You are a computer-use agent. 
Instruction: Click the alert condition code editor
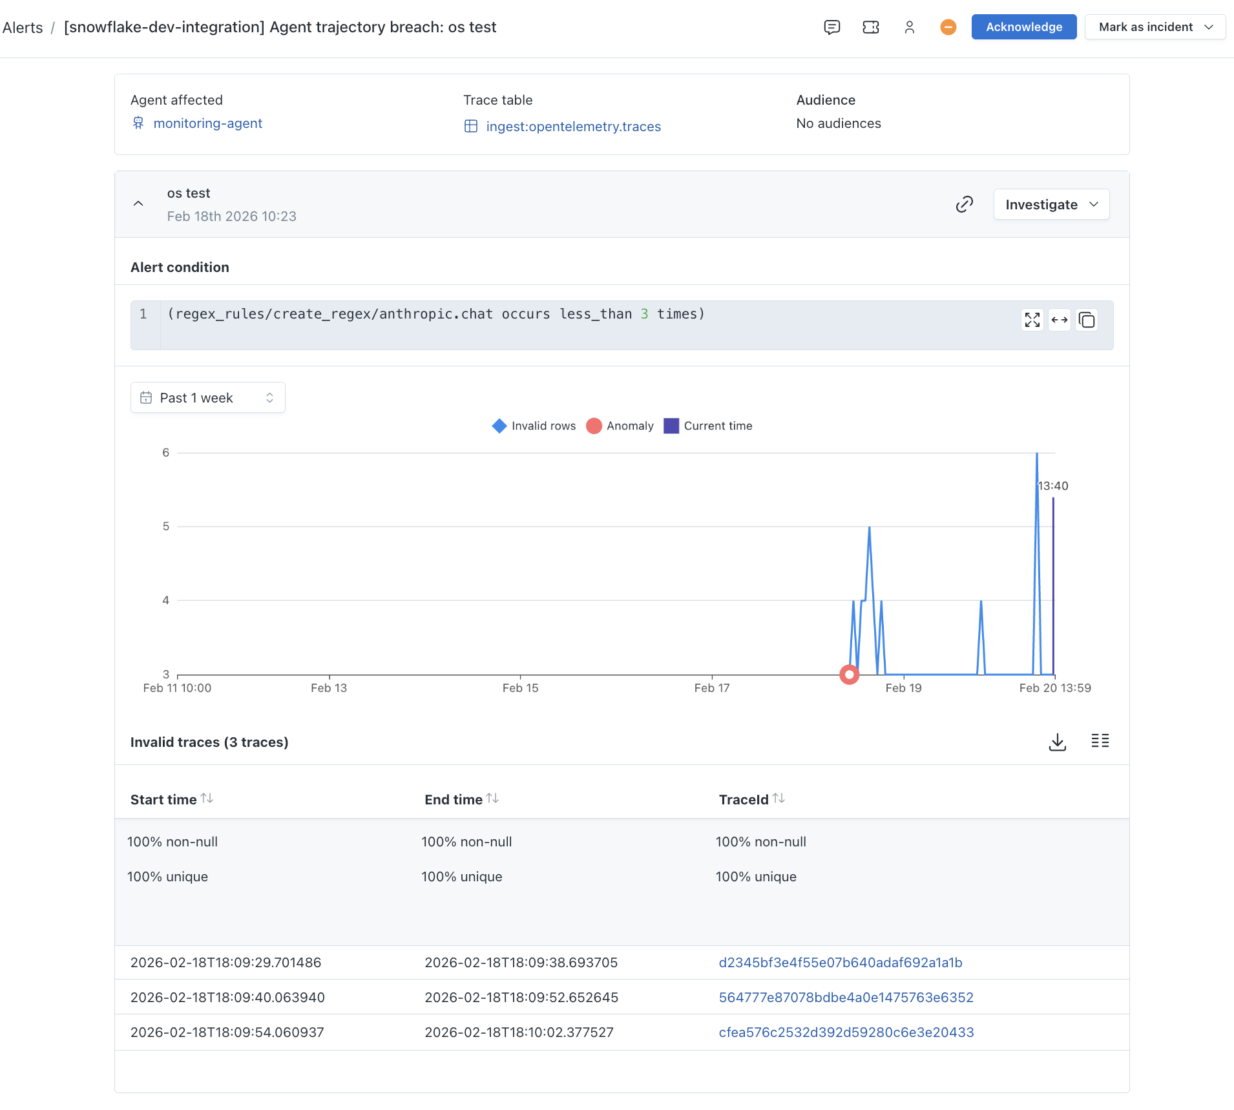622,325
